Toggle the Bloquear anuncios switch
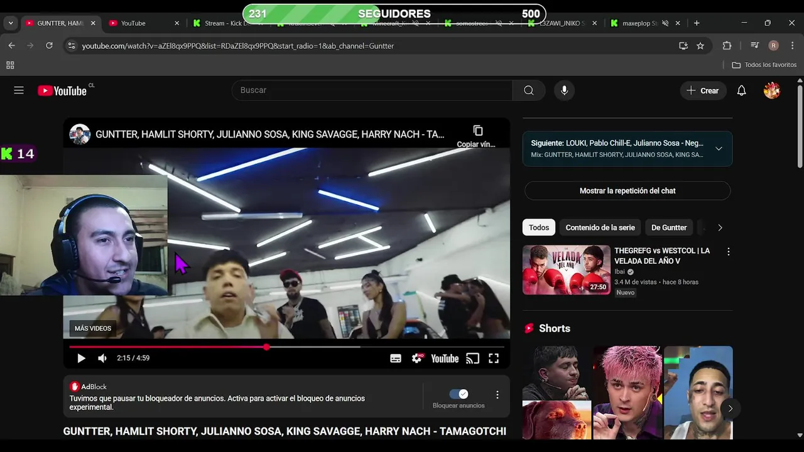This screenshot has height=452, width=804. [459, 394]
